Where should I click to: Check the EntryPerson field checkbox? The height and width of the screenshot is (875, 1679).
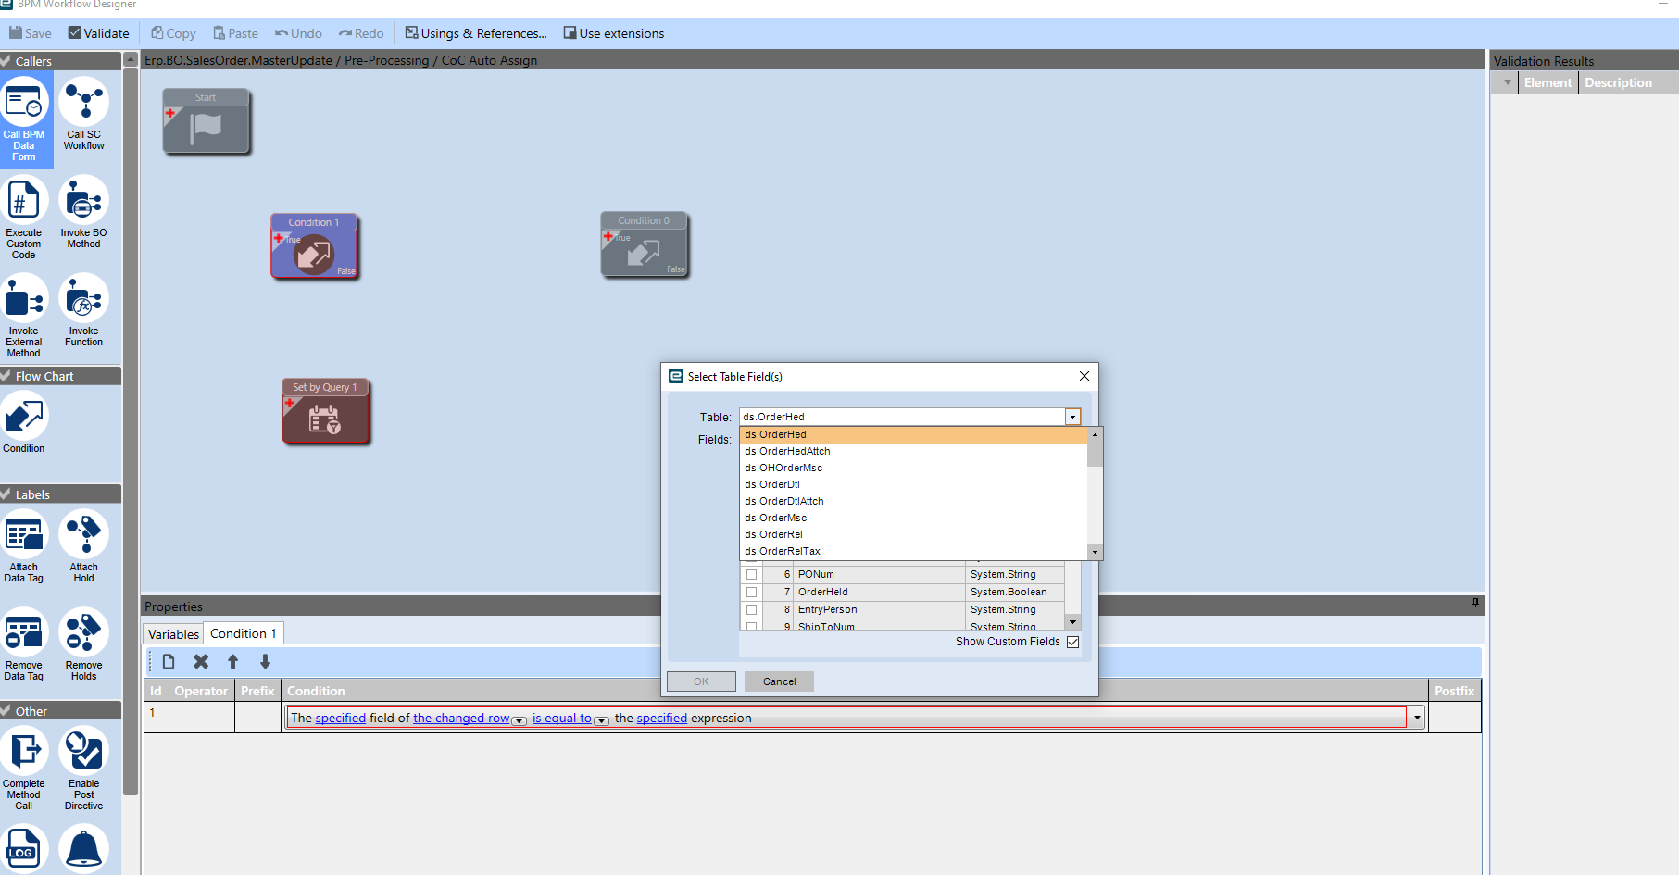[x=751, y=609]
